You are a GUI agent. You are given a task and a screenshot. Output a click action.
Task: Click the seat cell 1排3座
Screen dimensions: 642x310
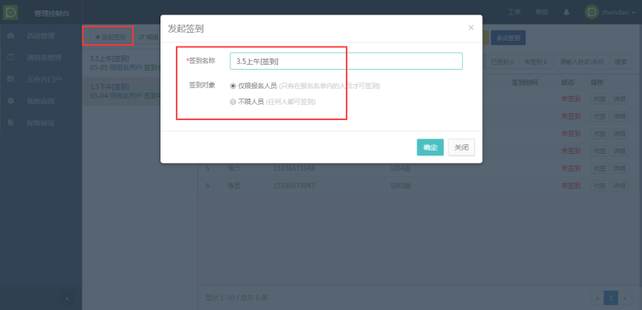400,186
